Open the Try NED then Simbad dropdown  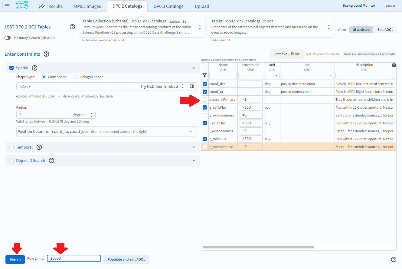(161, 86)
